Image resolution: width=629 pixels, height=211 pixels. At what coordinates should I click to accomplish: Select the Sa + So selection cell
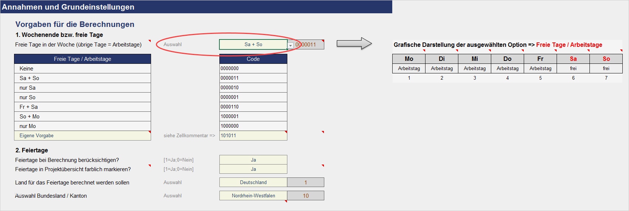(253, 45)
